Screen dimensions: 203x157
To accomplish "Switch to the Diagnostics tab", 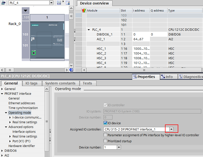I will tap(190, 77).
